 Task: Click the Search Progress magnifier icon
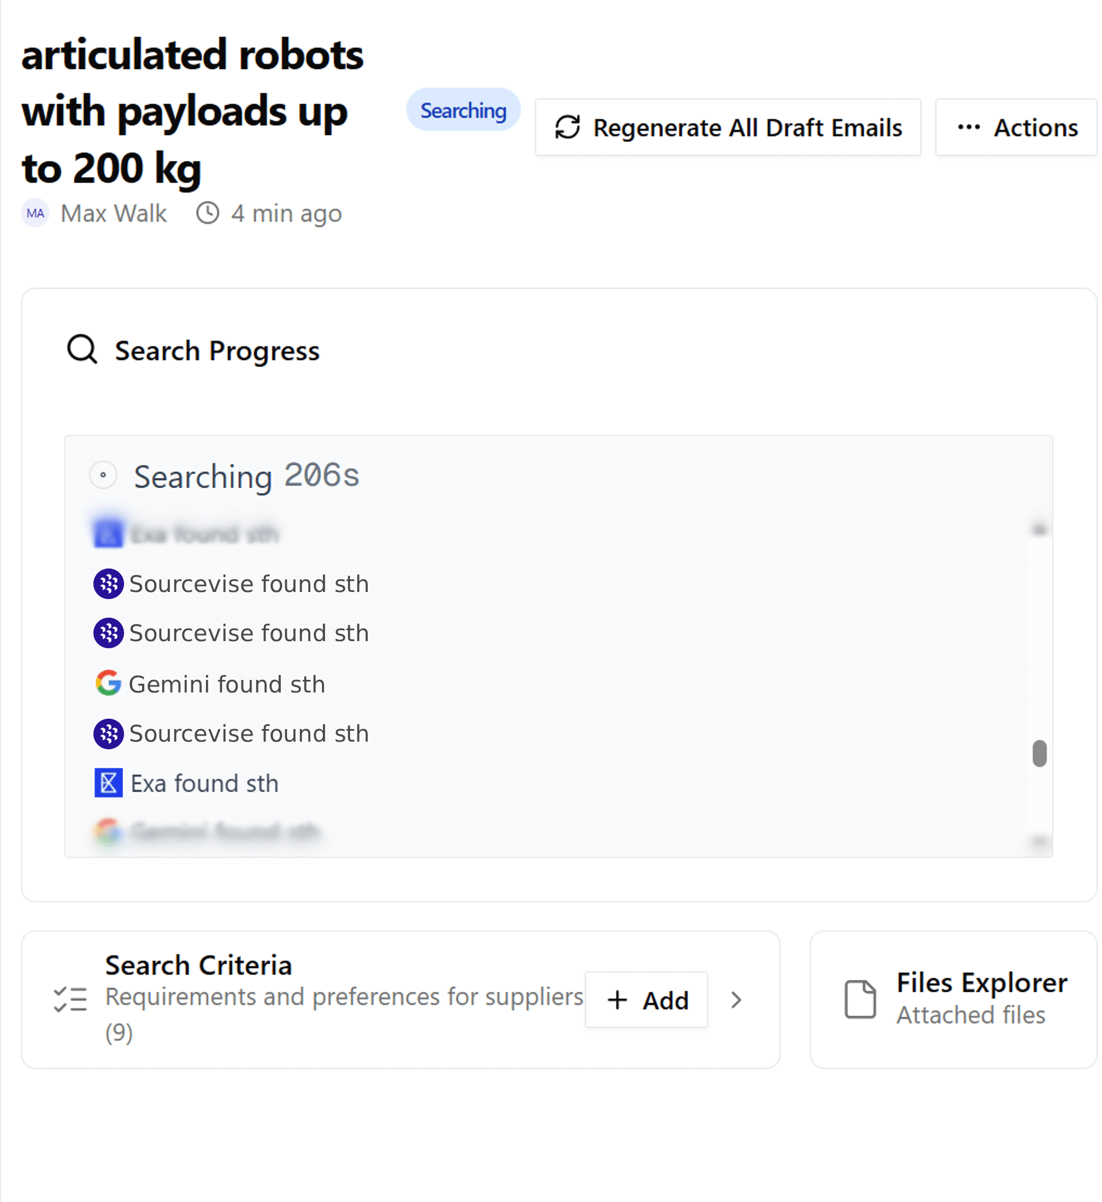pos(82,351)
